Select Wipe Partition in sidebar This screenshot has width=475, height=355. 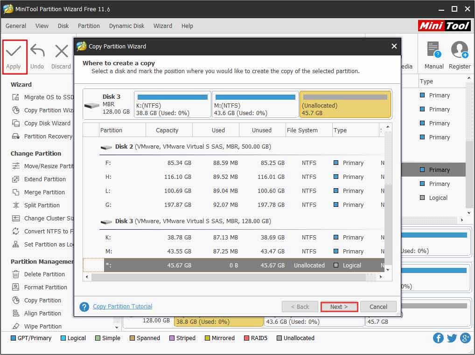[x=37, y=326]
